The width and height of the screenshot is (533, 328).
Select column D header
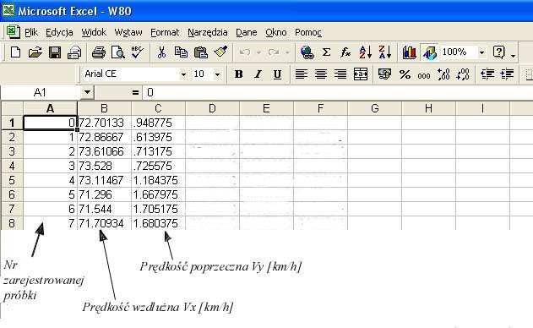213,108
